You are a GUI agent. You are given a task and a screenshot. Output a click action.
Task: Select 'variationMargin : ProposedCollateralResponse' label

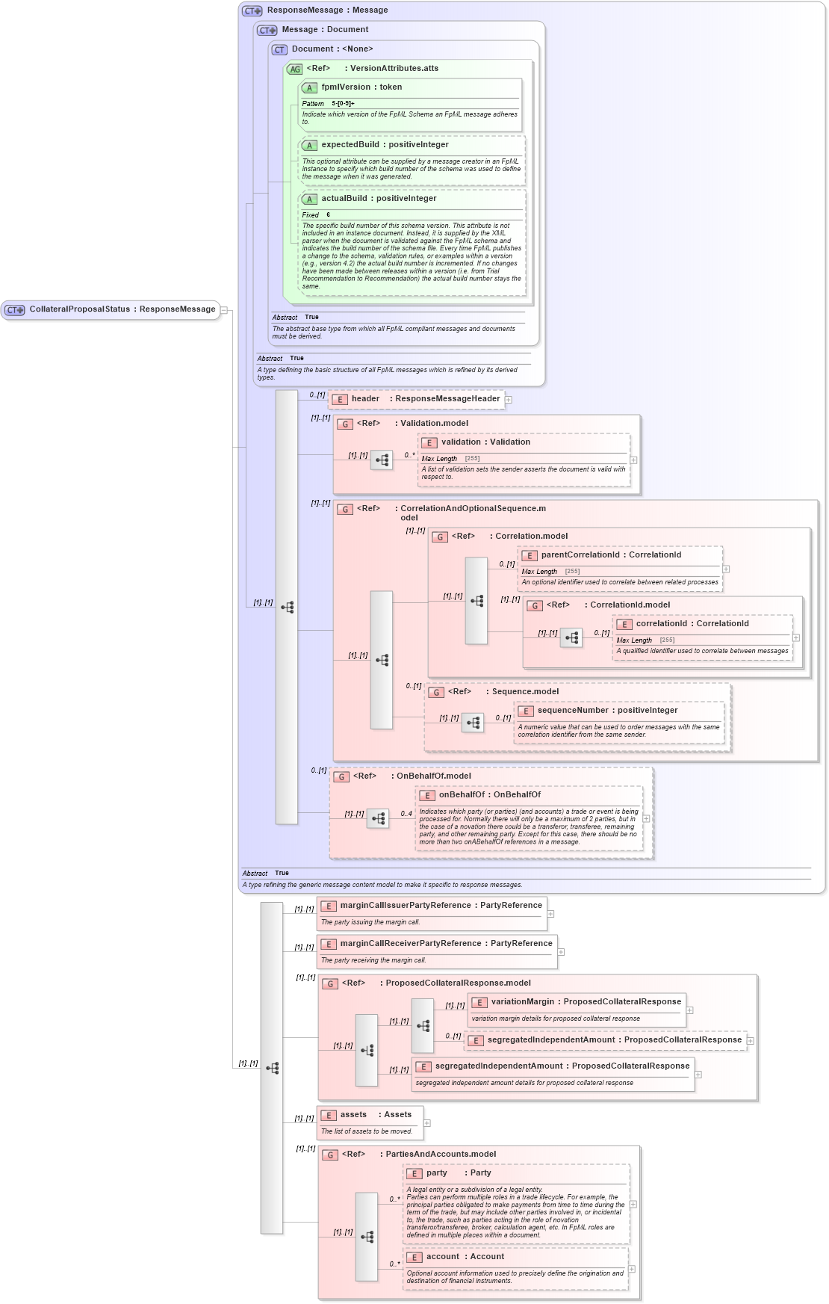(x=586, y=1002)
